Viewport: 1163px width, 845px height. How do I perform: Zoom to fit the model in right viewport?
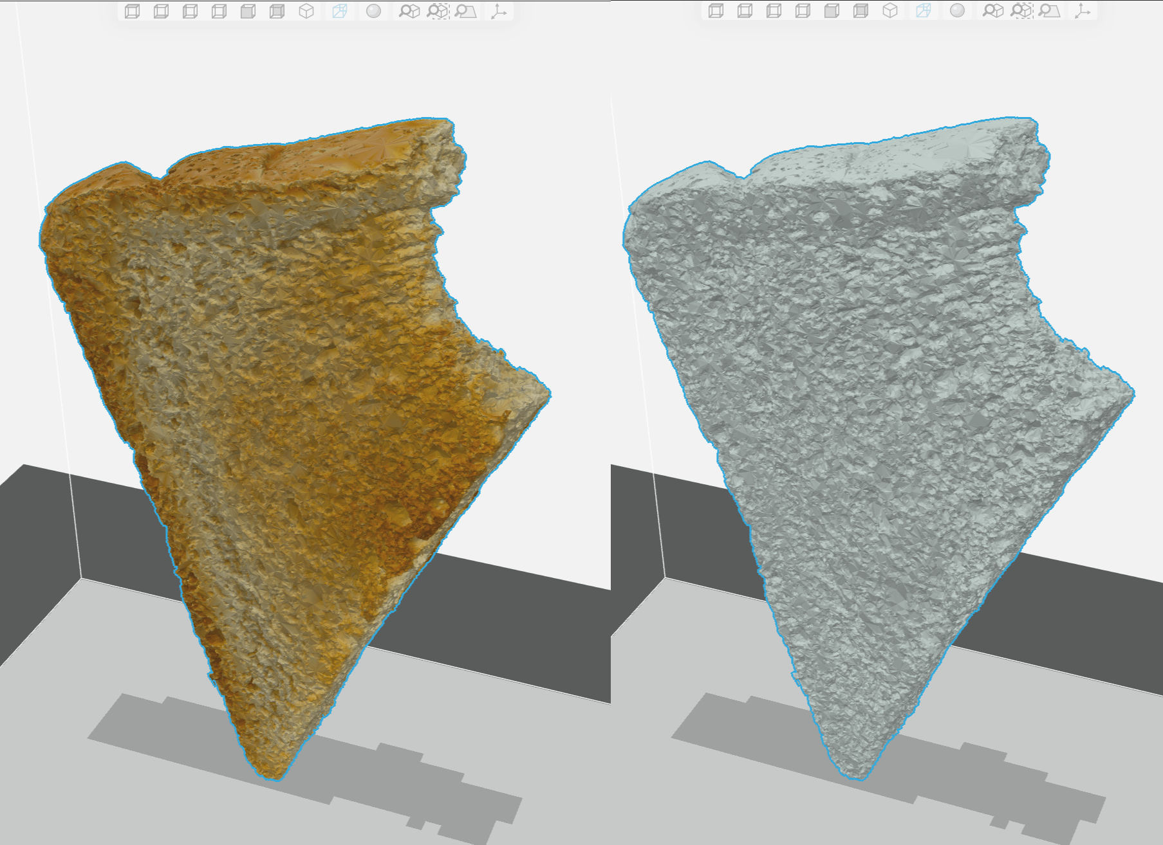[x=993, y=11]
